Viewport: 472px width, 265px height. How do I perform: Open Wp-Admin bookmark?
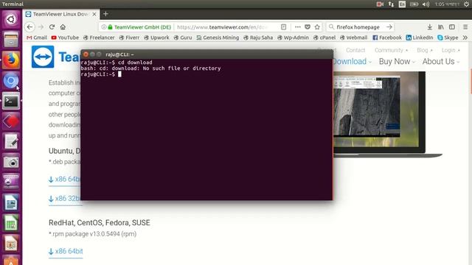[x=293, y=38]
